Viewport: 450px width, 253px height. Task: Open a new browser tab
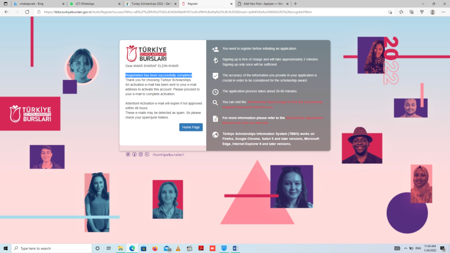click(295, 4)
